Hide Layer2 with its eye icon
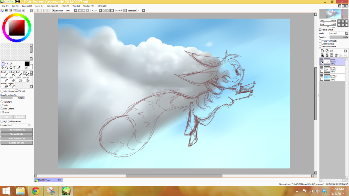This screenshot has height=196, width=349. click(322, 76)
